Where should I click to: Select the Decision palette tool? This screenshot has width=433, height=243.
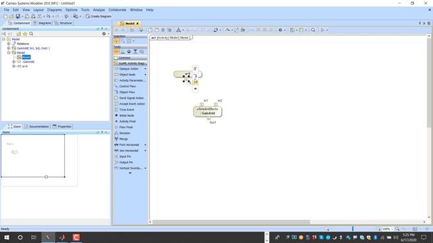click(124, 133)
